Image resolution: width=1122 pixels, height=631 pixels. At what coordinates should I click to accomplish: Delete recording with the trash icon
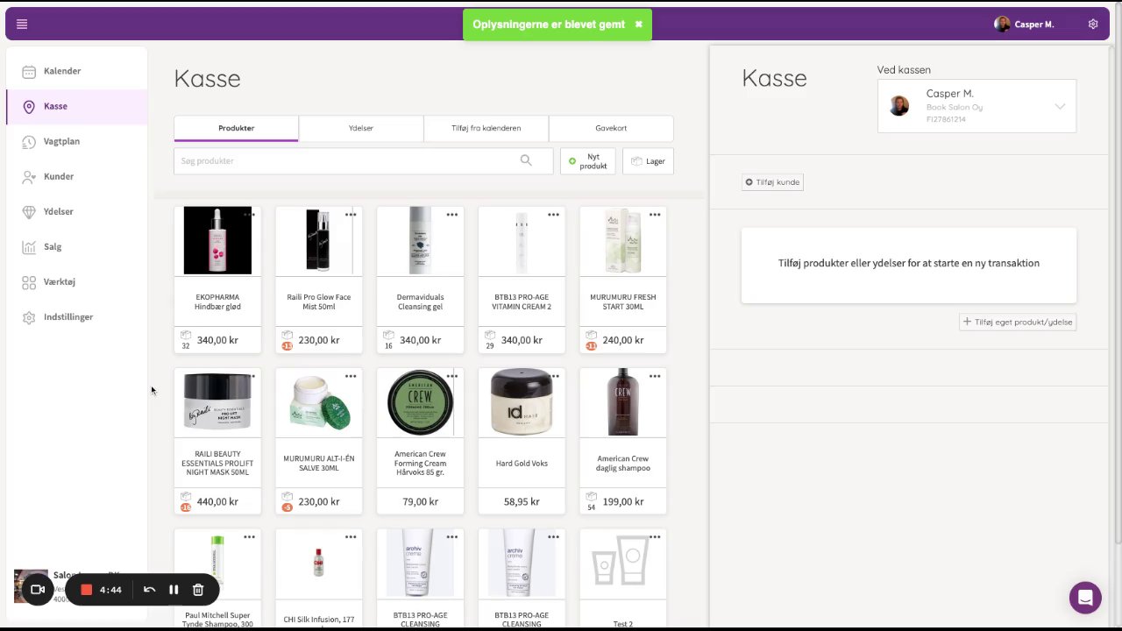click(198, 590)
